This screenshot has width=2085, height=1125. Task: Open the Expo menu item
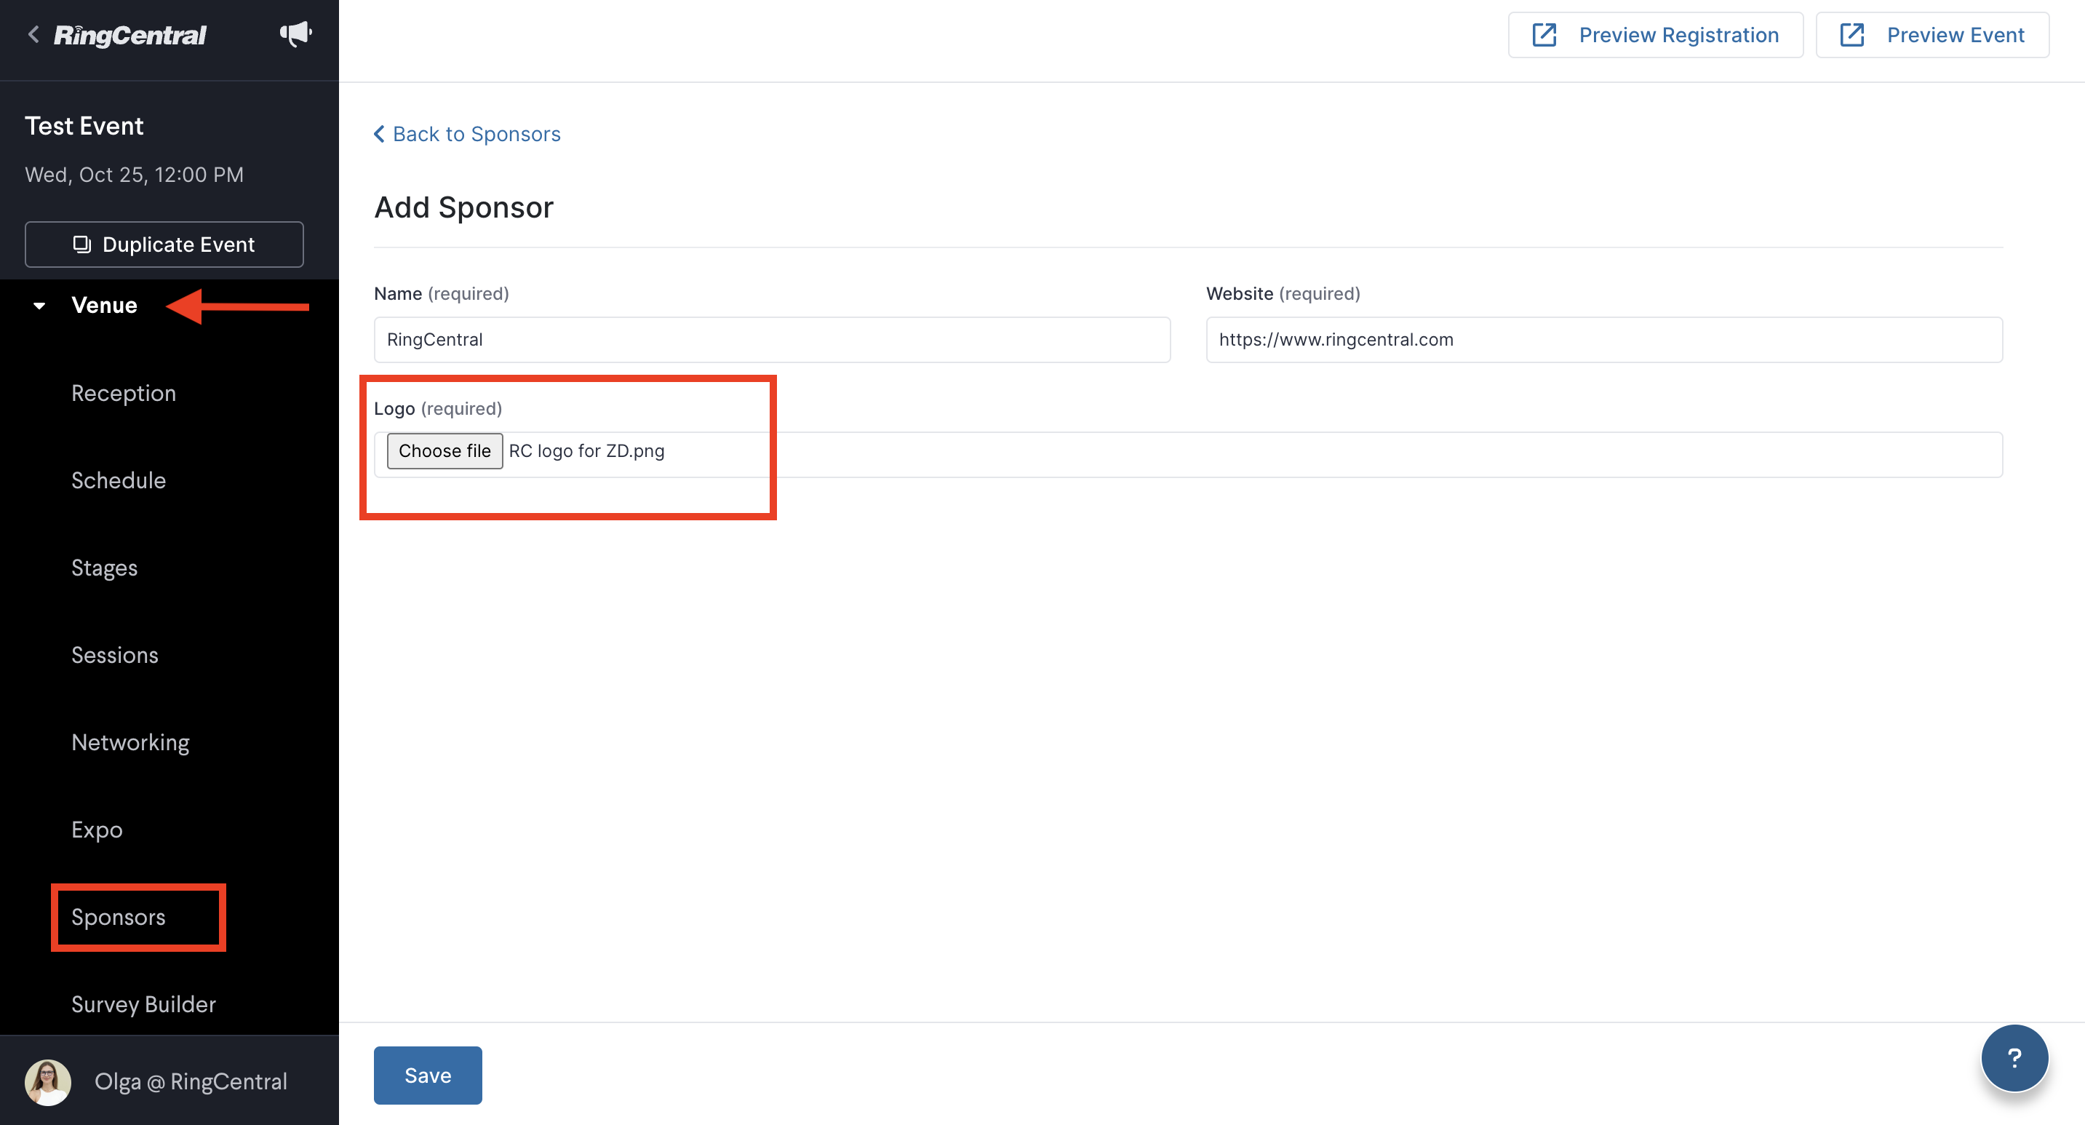click(96, 830)
